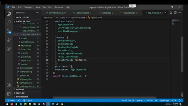Open the Run menu
The width and height of the screenshot is (188, 106).
click(x=50, y=7)
